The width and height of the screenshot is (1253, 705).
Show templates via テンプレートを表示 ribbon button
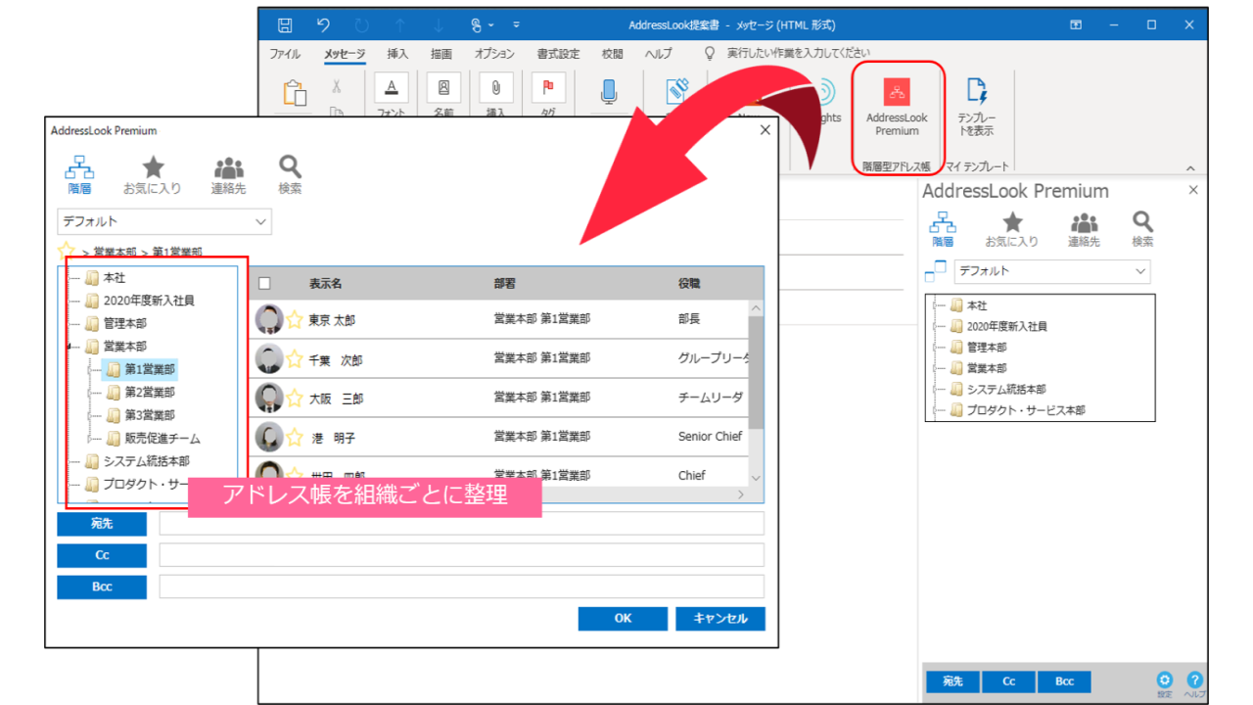click(x=977, y=107)
